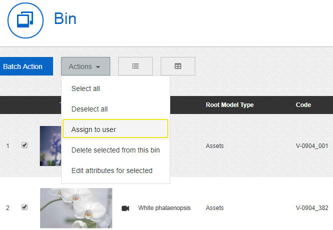Toggle checkbox for row 1
The height and width of the screenshot is (230, 333).
pyautogui.click(x=25, y=145)
